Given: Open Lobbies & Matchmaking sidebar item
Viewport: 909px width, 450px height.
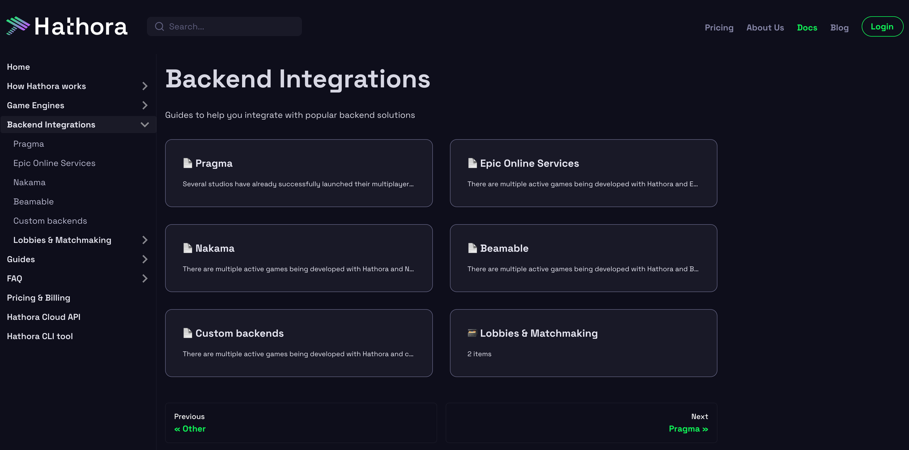Looking at the screenshot, I should tap(62, 240).
